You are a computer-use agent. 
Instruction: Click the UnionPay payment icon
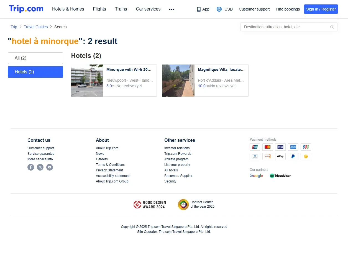(x=255, y=147)
